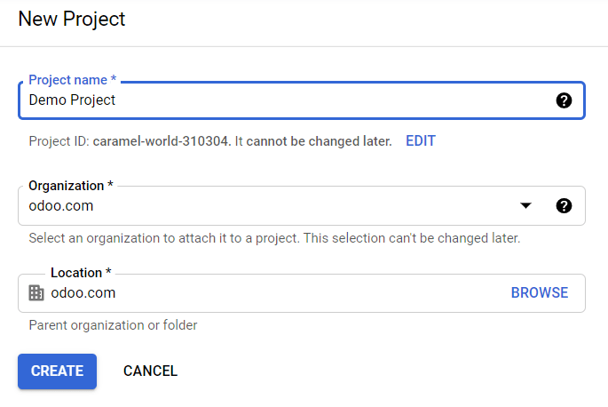Expand the Organization dropdown arrow
This screenshot has width=608, height=407.
pyautogui.click(x=525, y=206)
